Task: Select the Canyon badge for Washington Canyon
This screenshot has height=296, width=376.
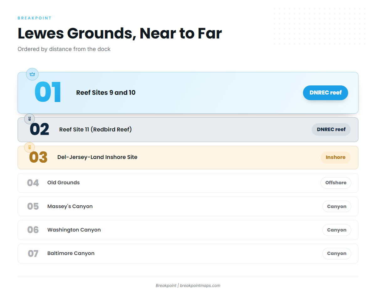Action: coord(337,230)
